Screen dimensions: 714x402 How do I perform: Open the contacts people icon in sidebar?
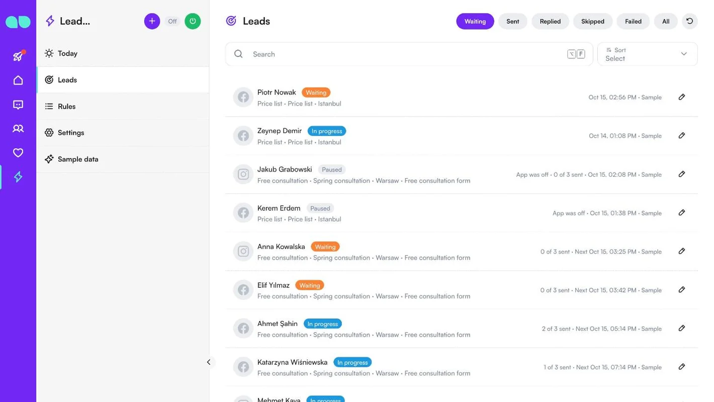pyautogui.click(x=18, y=129)
